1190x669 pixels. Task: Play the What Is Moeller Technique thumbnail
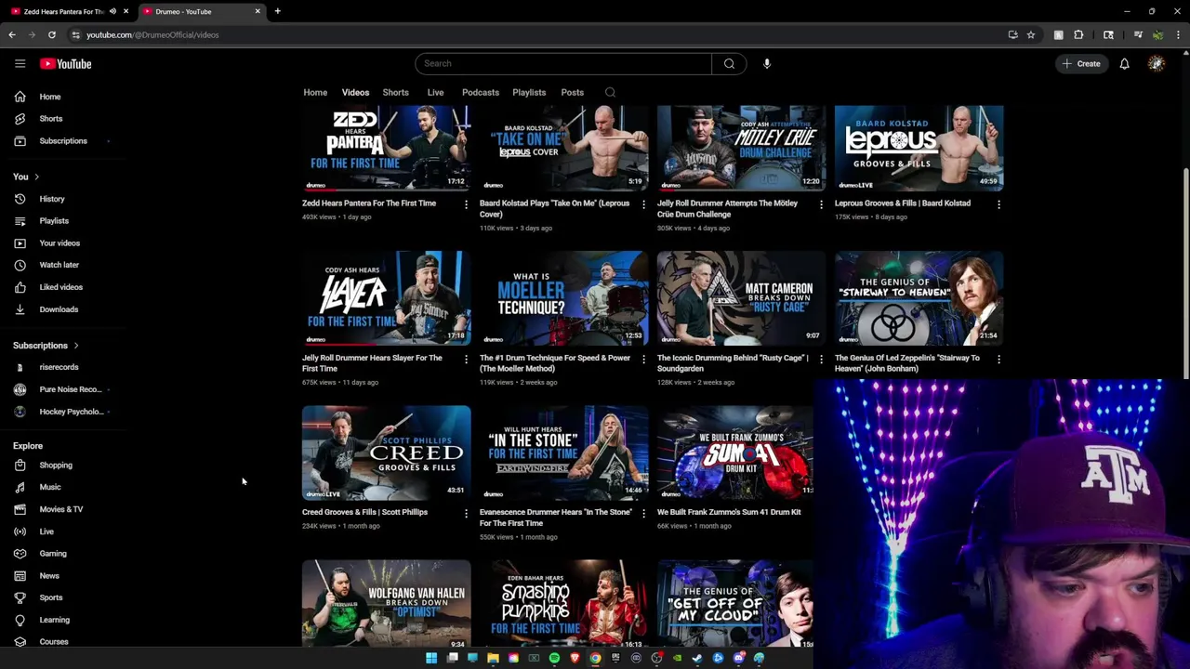point(563,298)
